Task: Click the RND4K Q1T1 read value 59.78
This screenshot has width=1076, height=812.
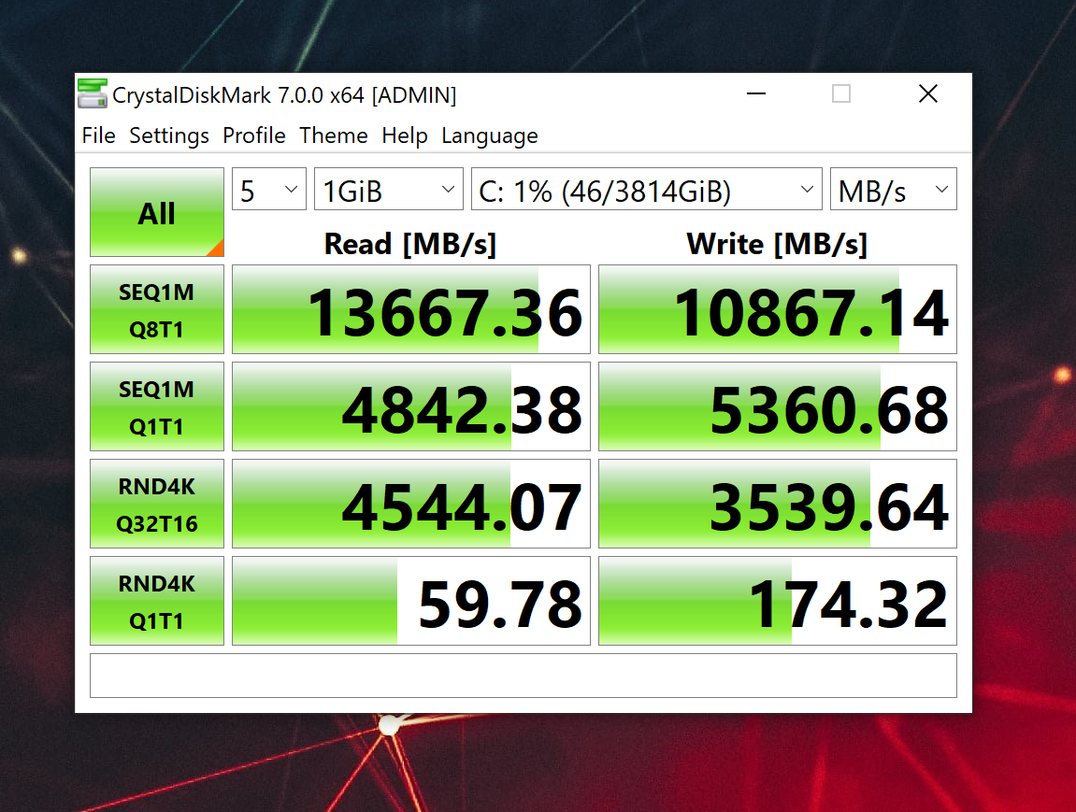Action: (x=411, y=602)
